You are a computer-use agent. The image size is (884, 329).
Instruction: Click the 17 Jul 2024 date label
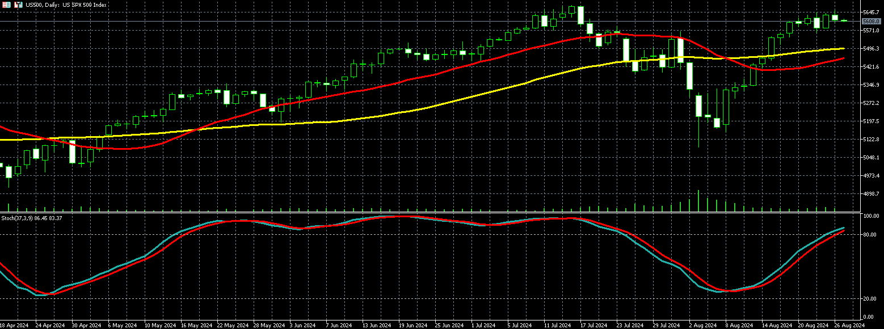(593, 326)
